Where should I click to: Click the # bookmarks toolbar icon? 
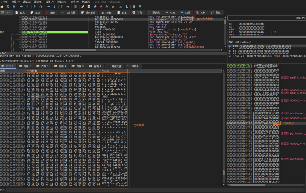(113, 6)
